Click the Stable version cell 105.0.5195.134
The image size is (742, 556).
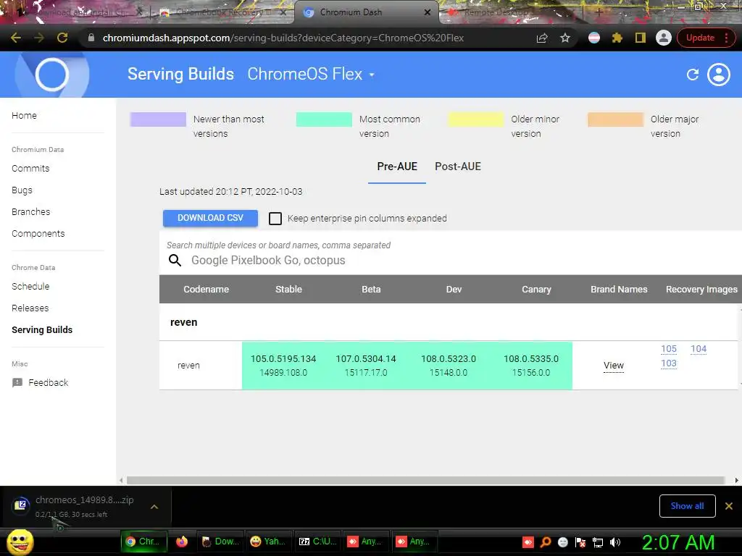click(x=283, y=366)
